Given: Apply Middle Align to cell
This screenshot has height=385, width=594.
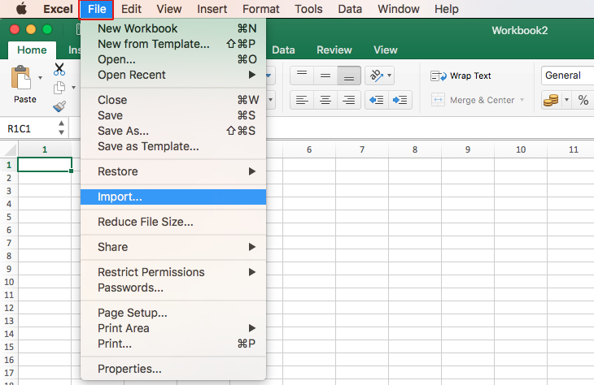Looking at the screenshot, I should 325,76.
